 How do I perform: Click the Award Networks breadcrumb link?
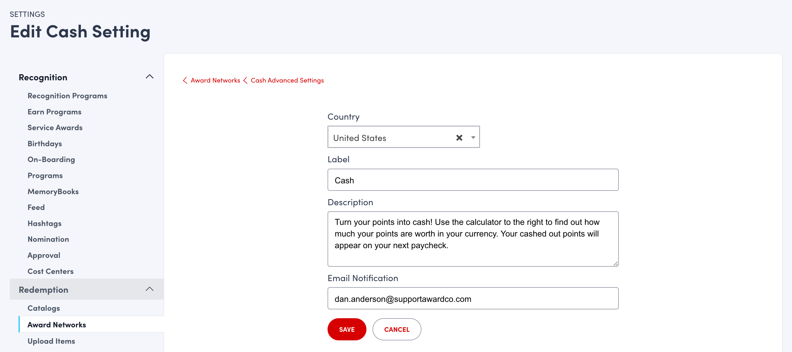click(215, 80)
